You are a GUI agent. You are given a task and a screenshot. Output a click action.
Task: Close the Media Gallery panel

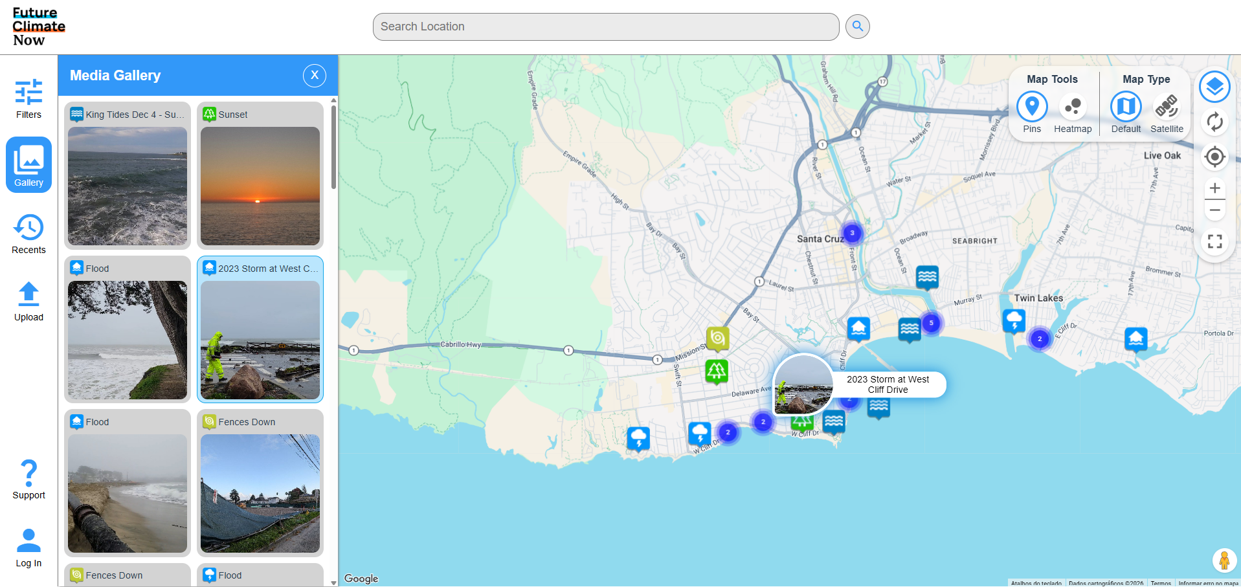pos(315,75)
